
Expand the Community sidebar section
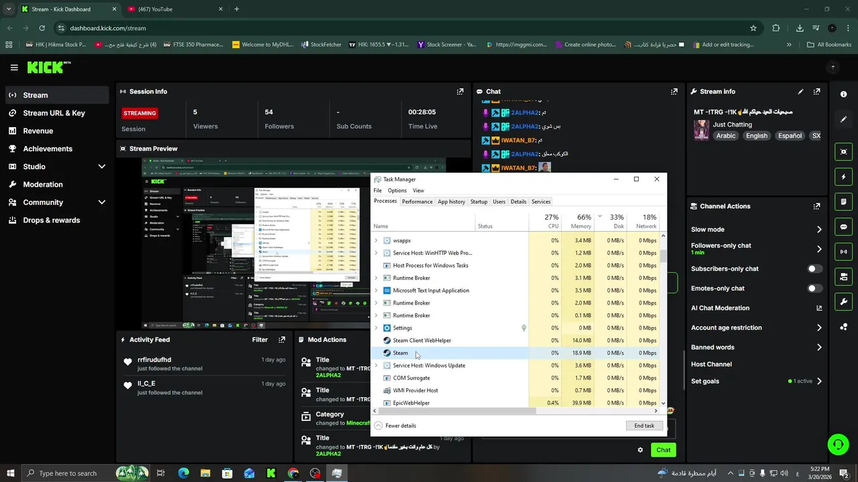[102, 202]
